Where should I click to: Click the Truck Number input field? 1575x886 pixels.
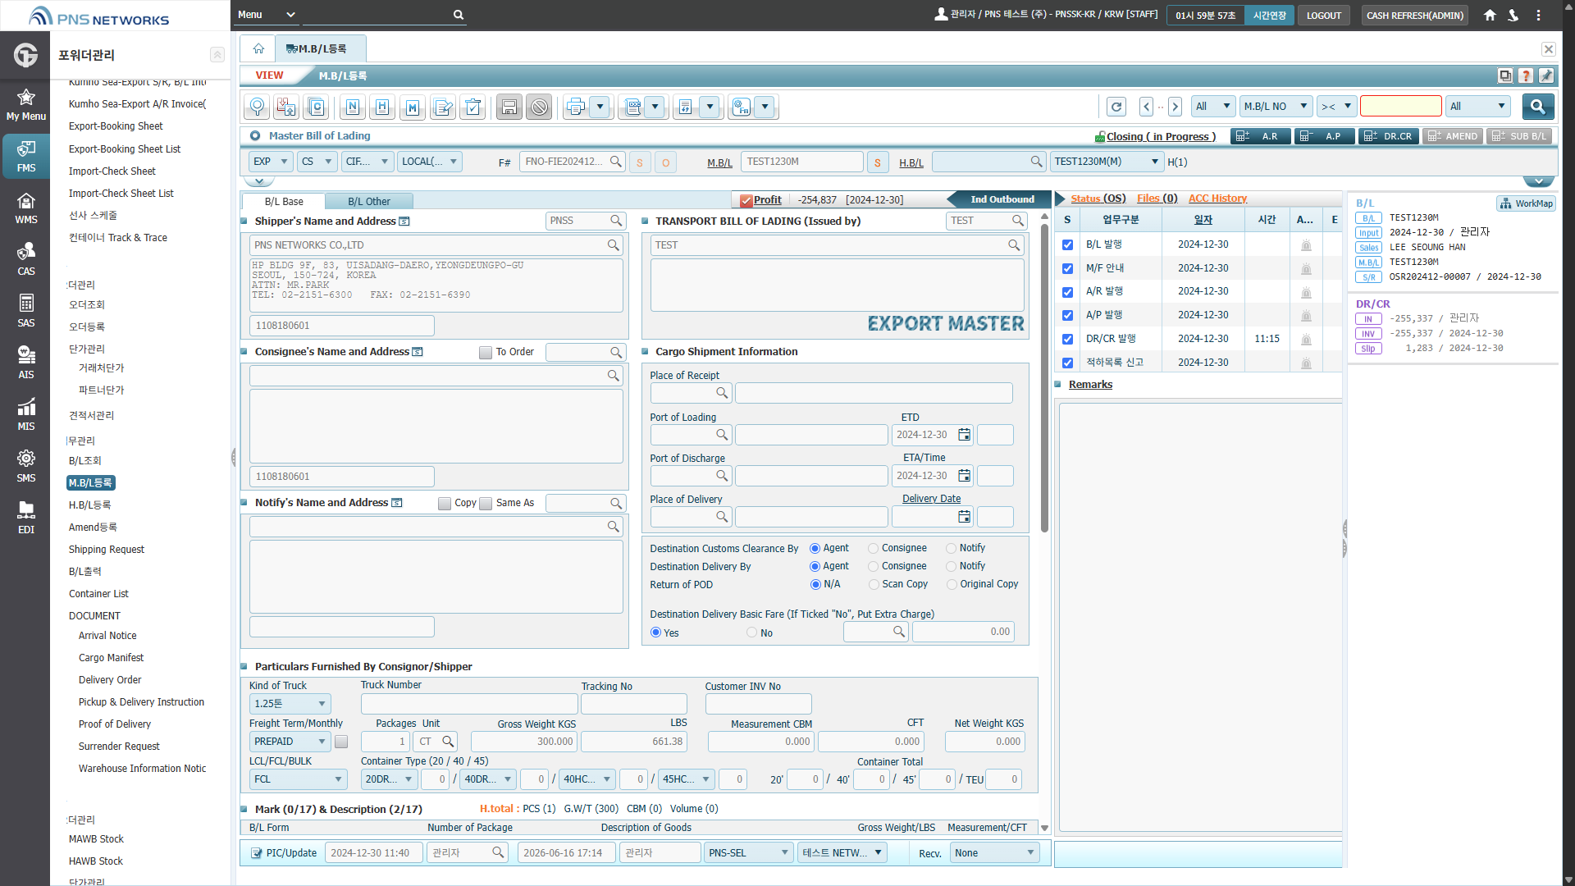point(469,704)
